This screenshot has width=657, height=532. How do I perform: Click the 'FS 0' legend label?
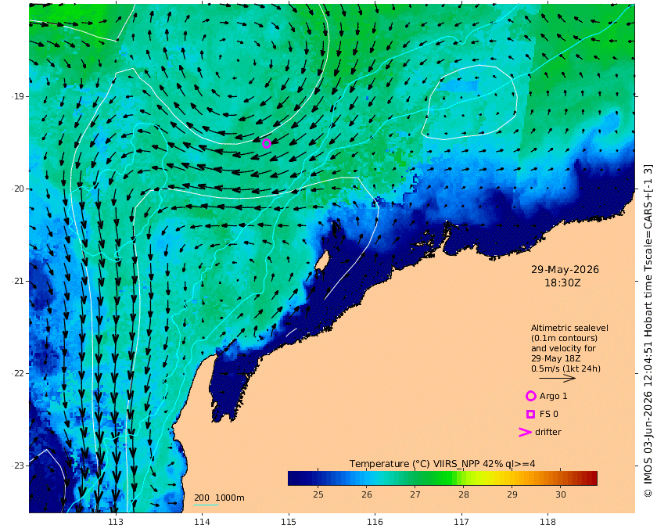pos(549,414)
